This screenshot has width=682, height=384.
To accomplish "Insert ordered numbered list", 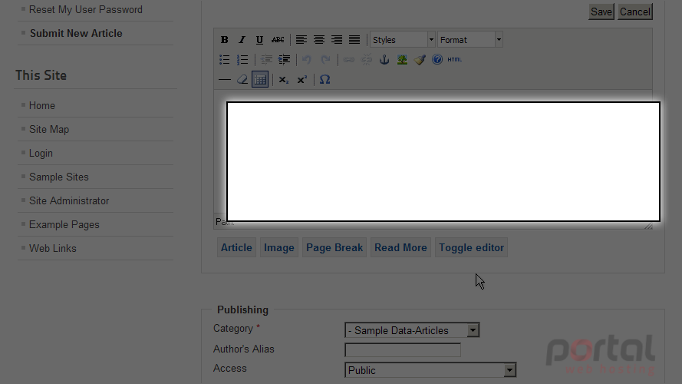I will click(242, 60).
